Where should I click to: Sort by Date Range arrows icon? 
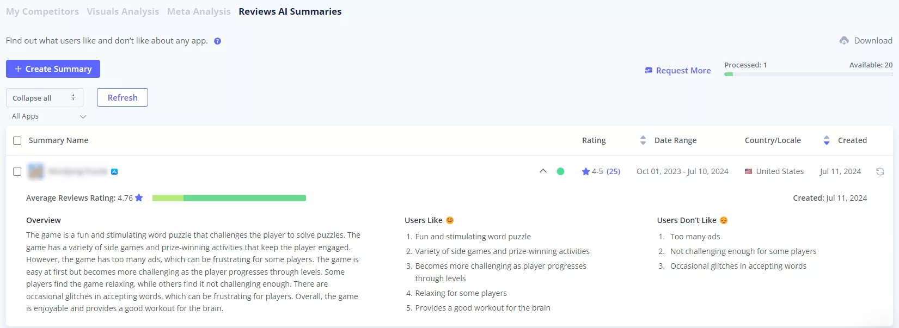[643, 140]
